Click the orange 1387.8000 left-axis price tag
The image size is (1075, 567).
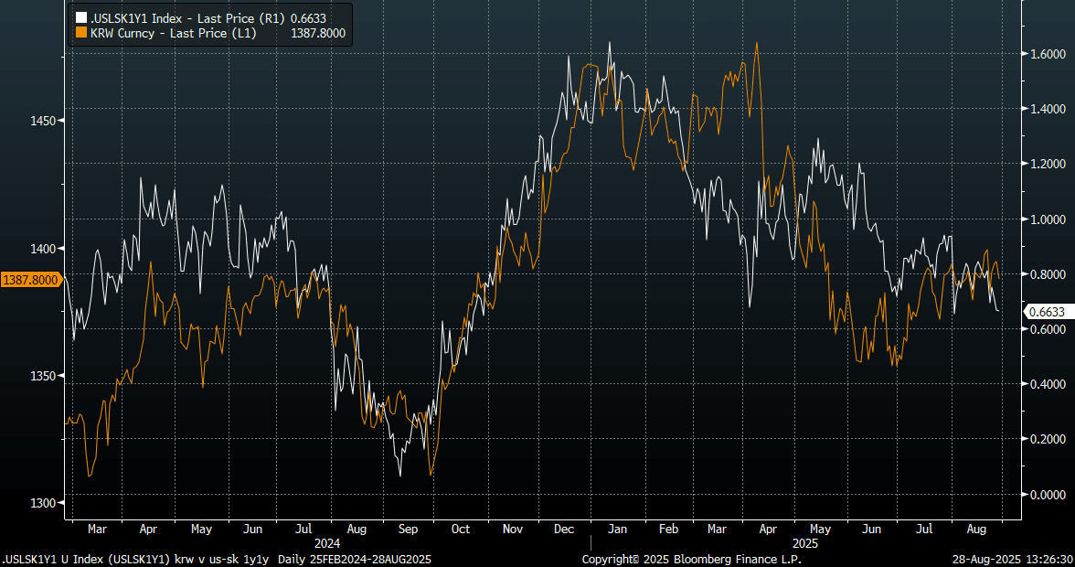click(30, 279)
